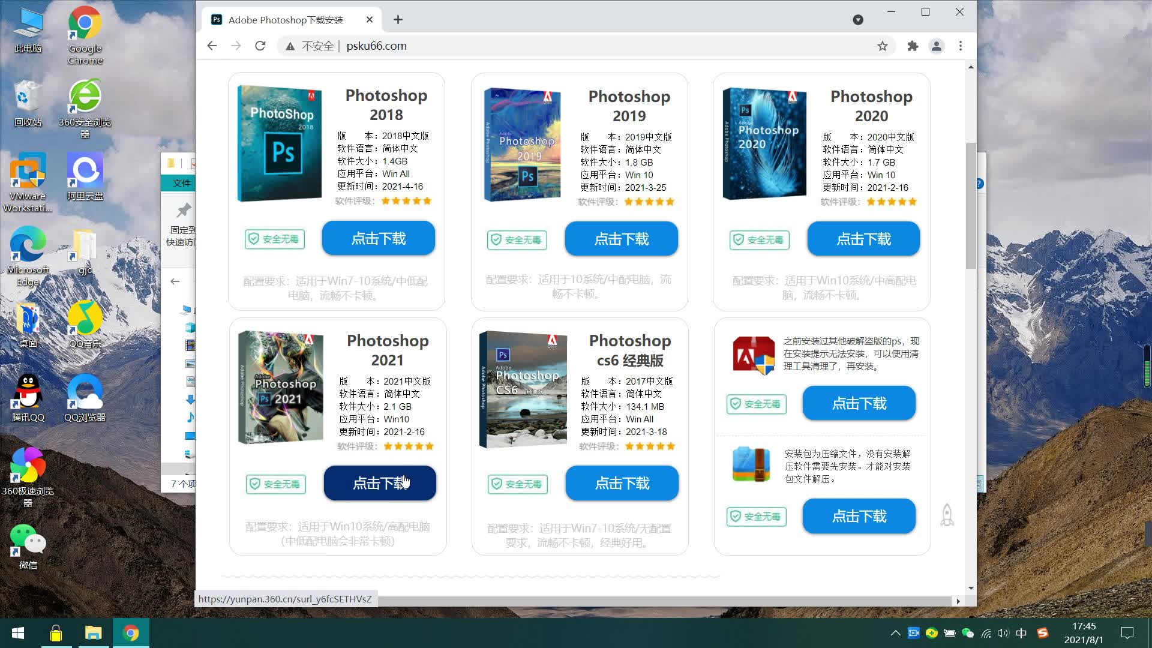The height and width of the screenshot is (648, 1152).
Task: Open WeChat desktop shortcut
Action: [28, 546]
